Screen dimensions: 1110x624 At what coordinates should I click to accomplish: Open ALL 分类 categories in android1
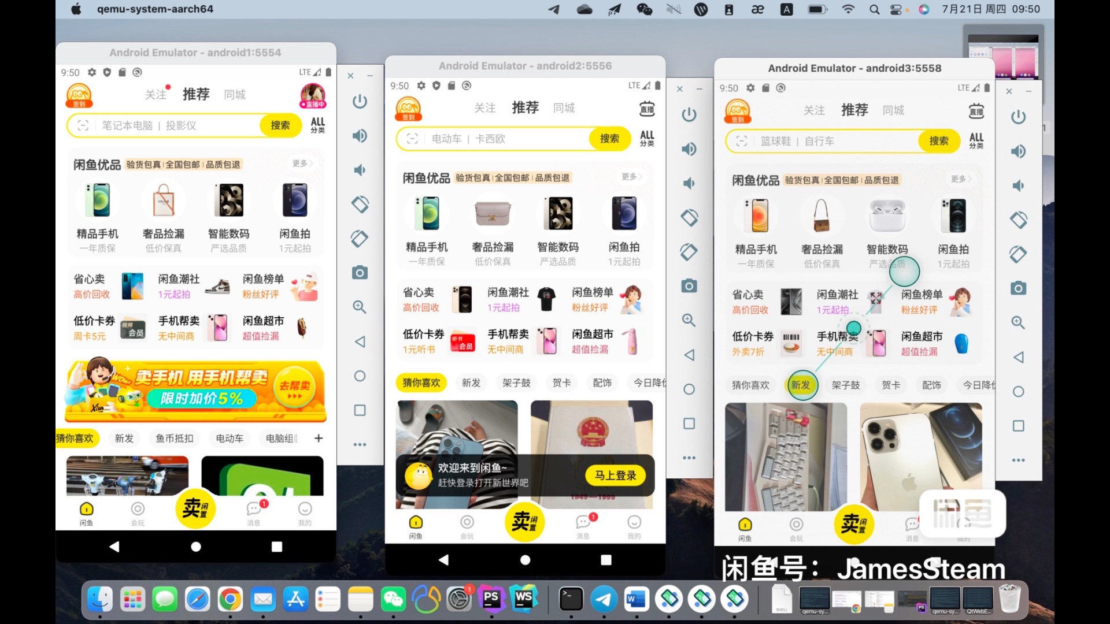(x=317, y=125)
